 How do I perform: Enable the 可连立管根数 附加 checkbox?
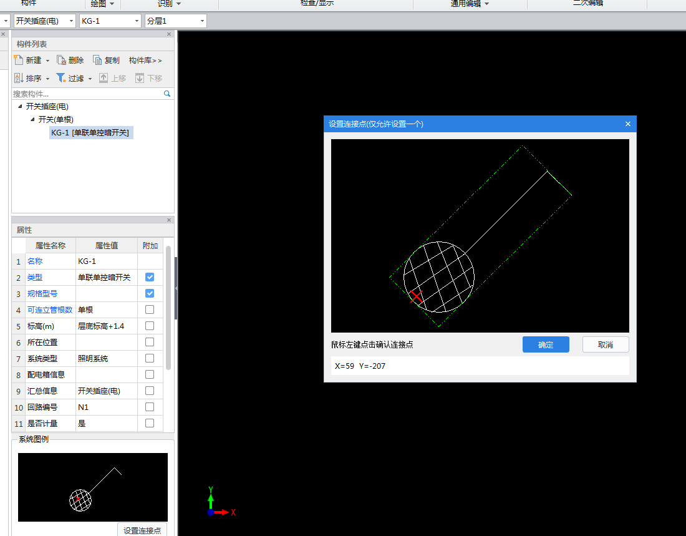[150, 309]
